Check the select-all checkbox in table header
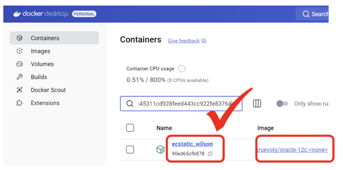This screenshot has width=343, height=170. [x=130, y=128]
